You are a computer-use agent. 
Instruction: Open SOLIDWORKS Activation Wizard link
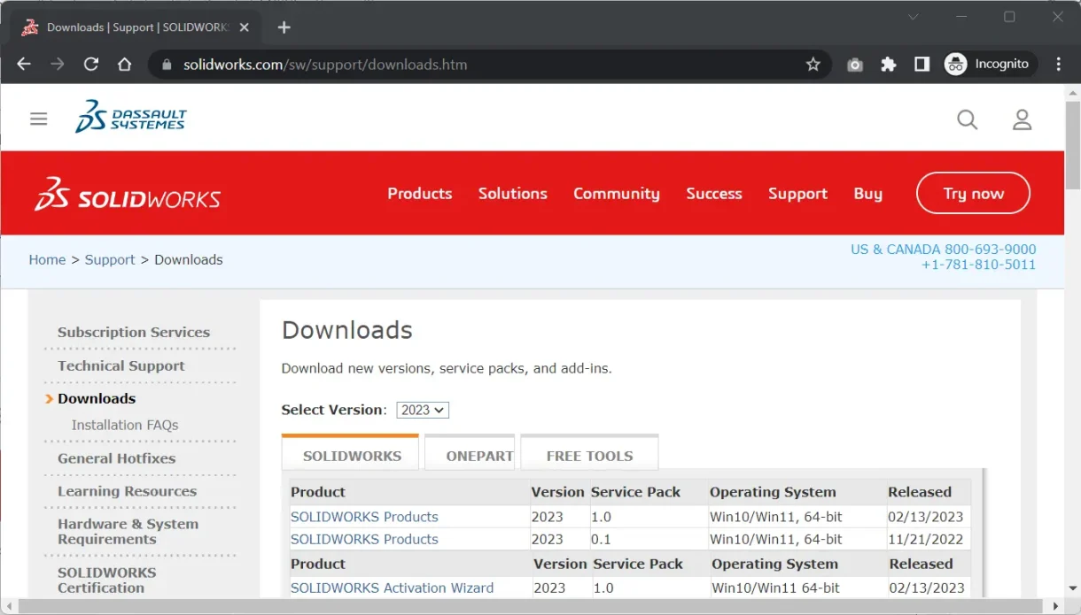[x=392, y=588]
